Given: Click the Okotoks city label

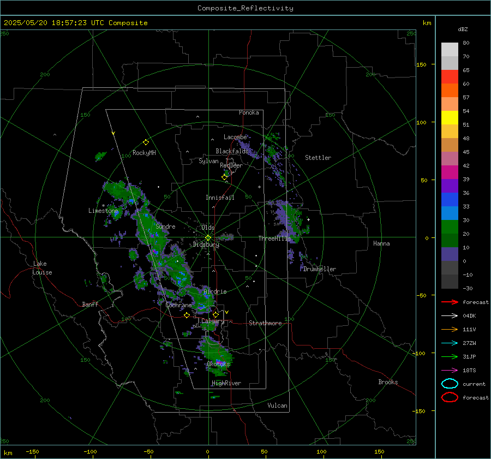Looking at the screenshot, I should tap(218, 363).
